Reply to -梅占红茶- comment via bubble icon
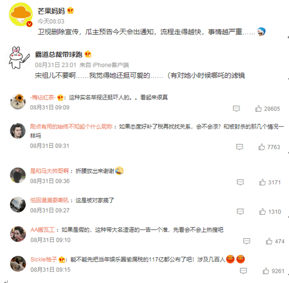The width and height of the screenshot is (289, 283). point(236,108)
